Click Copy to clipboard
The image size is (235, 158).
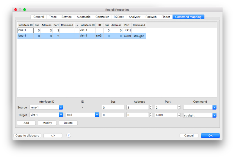pos(27,136)
